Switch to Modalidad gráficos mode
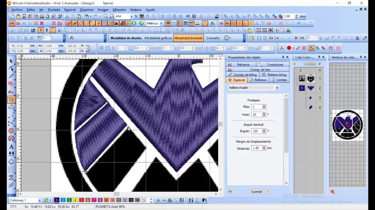 pyautogui.click(x=158, y=38)
